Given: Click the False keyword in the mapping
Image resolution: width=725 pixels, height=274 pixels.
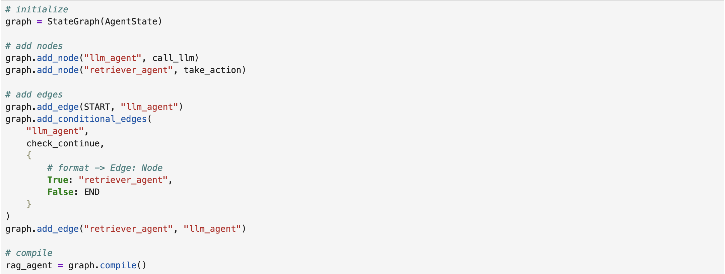Looking at the screenshot, I should point(60,192).
